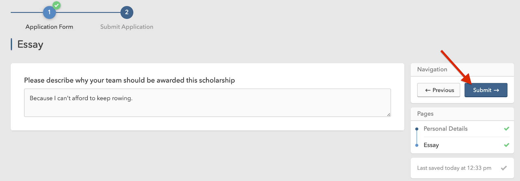The width and height of the screenshot is (520, 181).
Task: Click the Application Form step label
Action: [49, 27]
